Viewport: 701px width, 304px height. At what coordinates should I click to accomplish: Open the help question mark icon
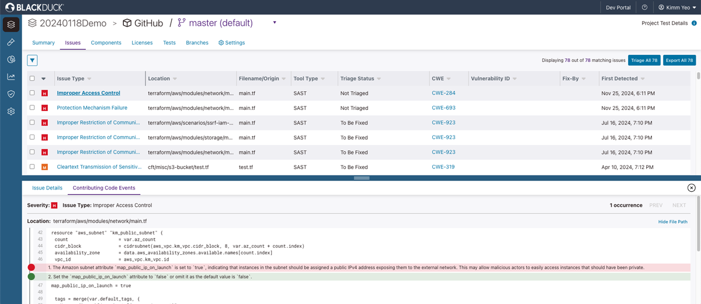coord(644,8)
